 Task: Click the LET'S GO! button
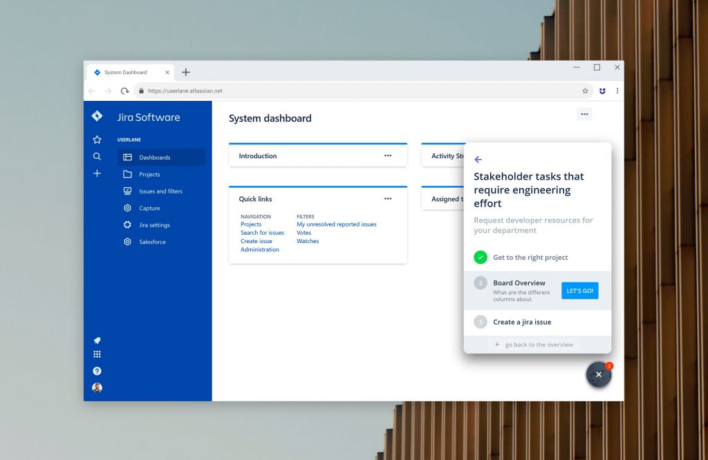580,290
